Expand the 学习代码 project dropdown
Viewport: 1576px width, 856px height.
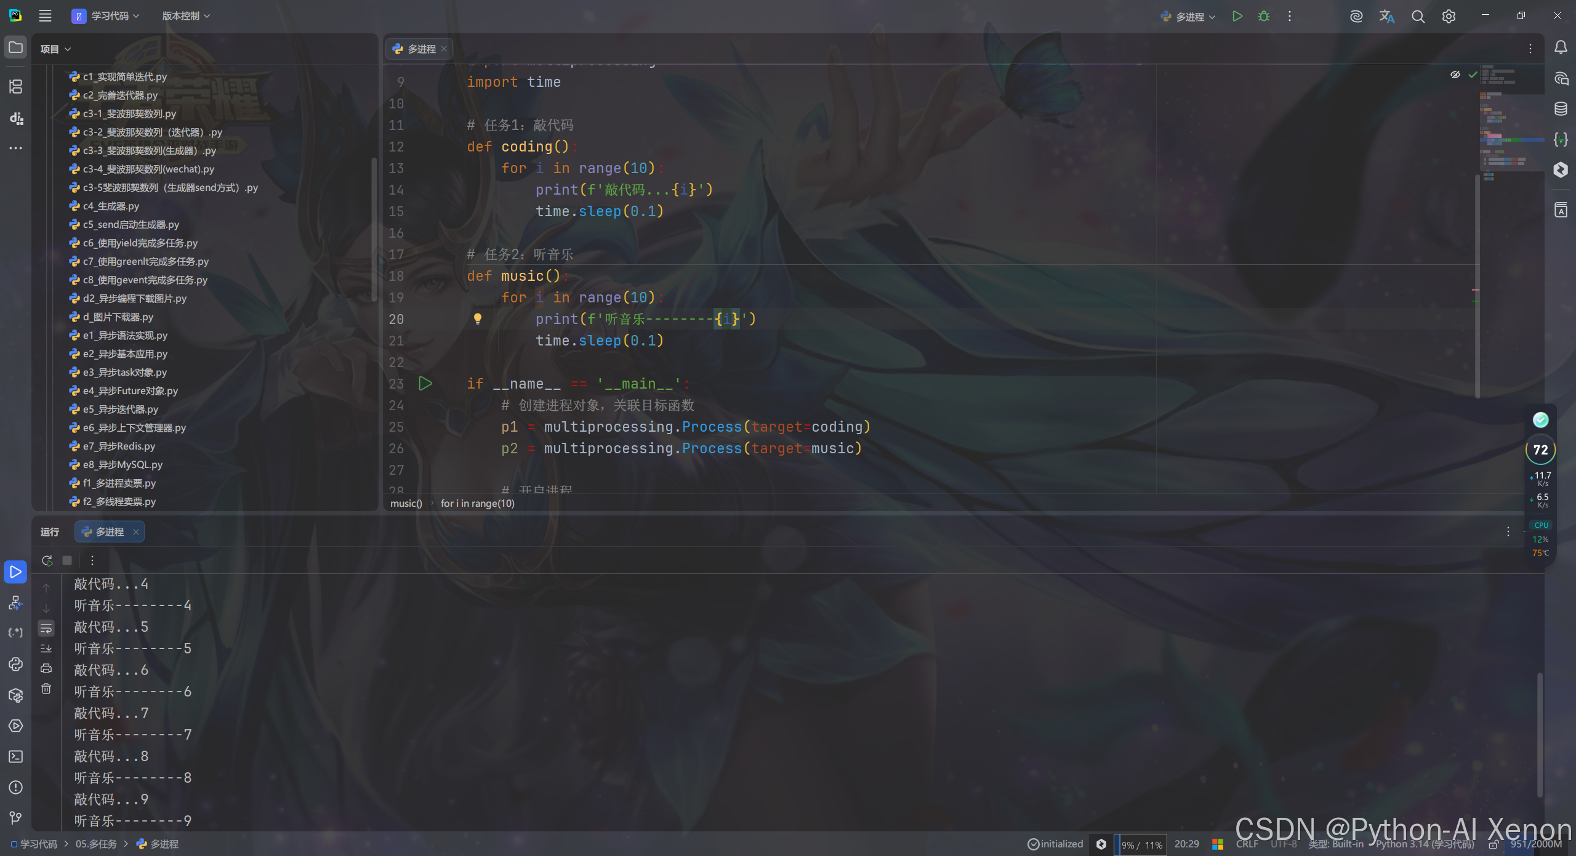(106, 16)
